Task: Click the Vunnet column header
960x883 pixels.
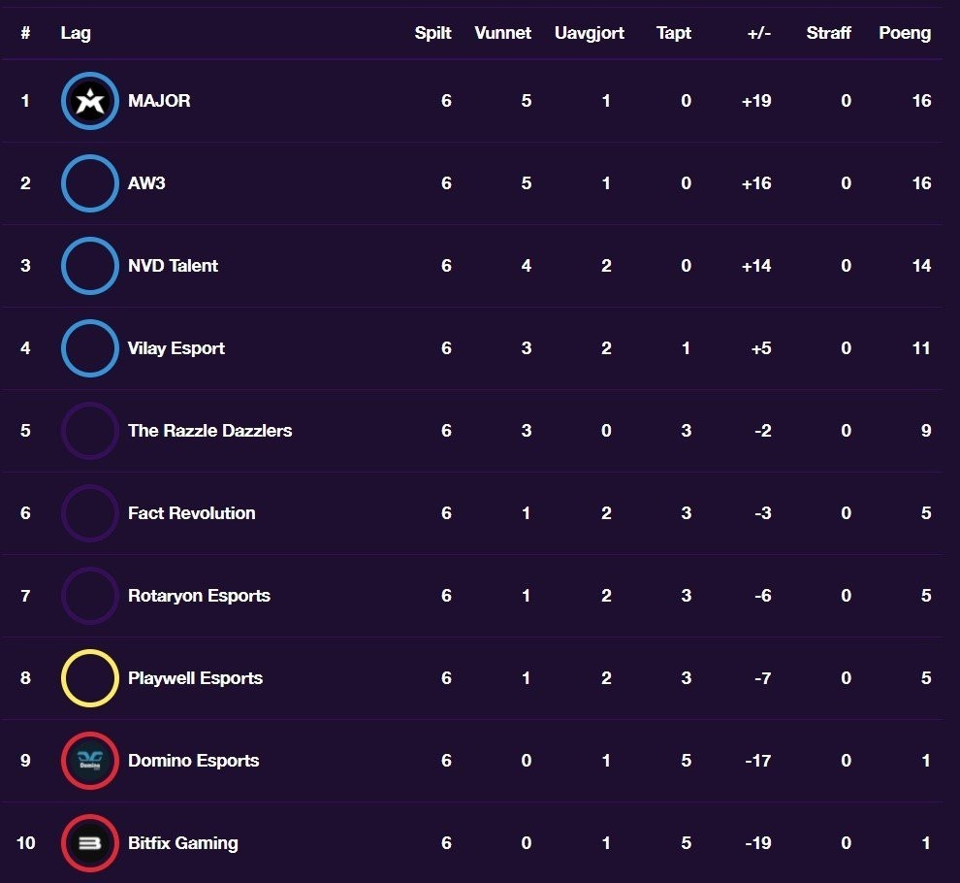Action: 502,33
